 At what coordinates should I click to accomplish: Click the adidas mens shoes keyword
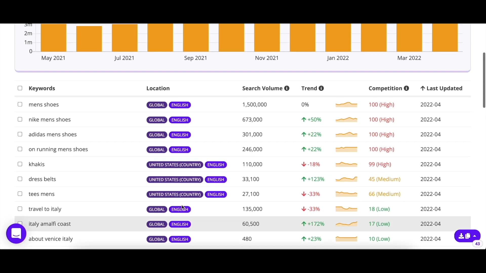(52, 134)
